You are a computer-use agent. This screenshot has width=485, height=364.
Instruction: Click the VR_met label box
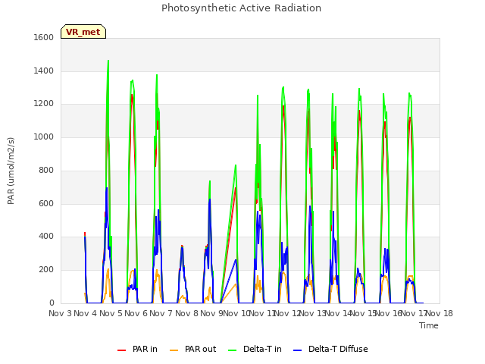(x=83, y=32)
